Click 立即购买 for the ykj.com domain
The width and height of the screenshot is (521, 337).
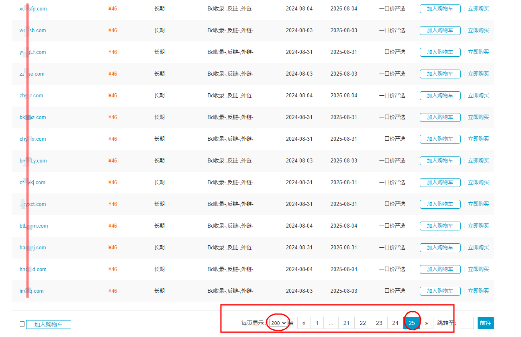click(x=478, y=182)
